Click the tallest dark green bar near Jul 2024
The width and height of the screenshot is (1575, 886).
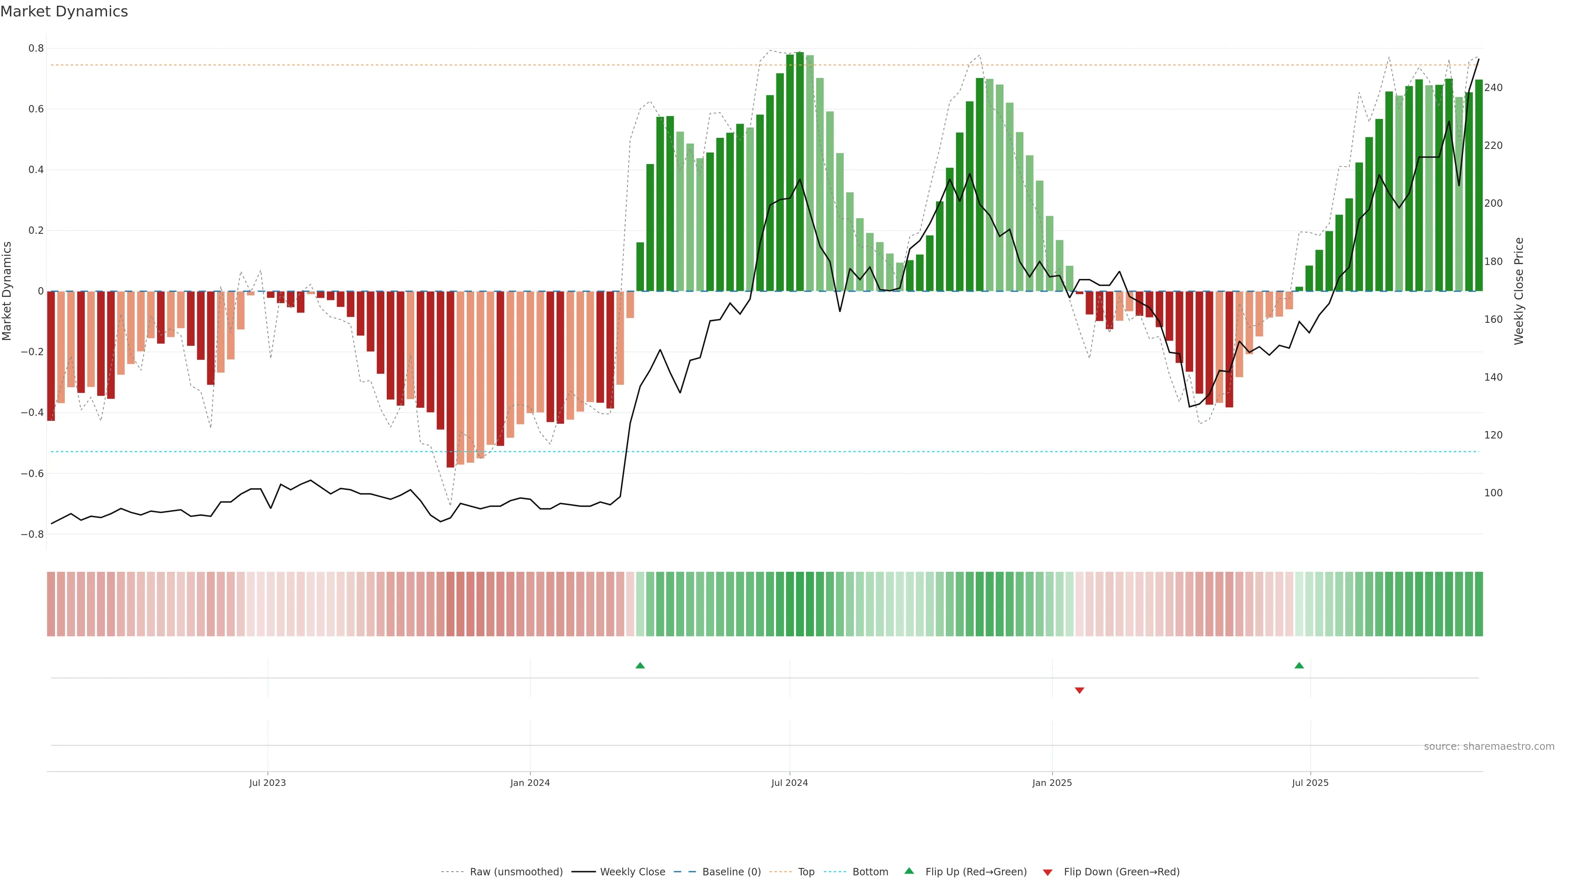click(800, 171)
